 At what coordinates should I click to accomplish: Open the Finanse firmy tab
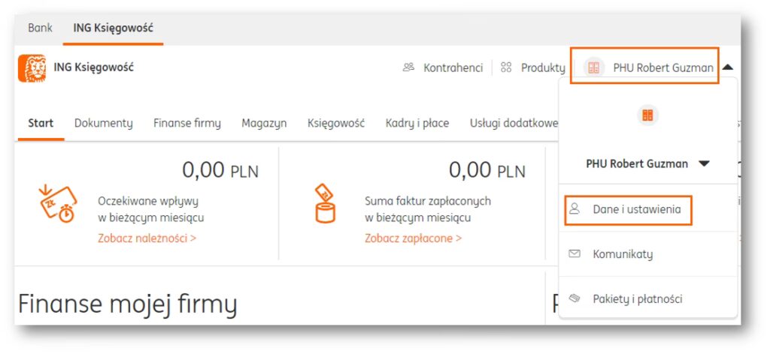(187, 123)
